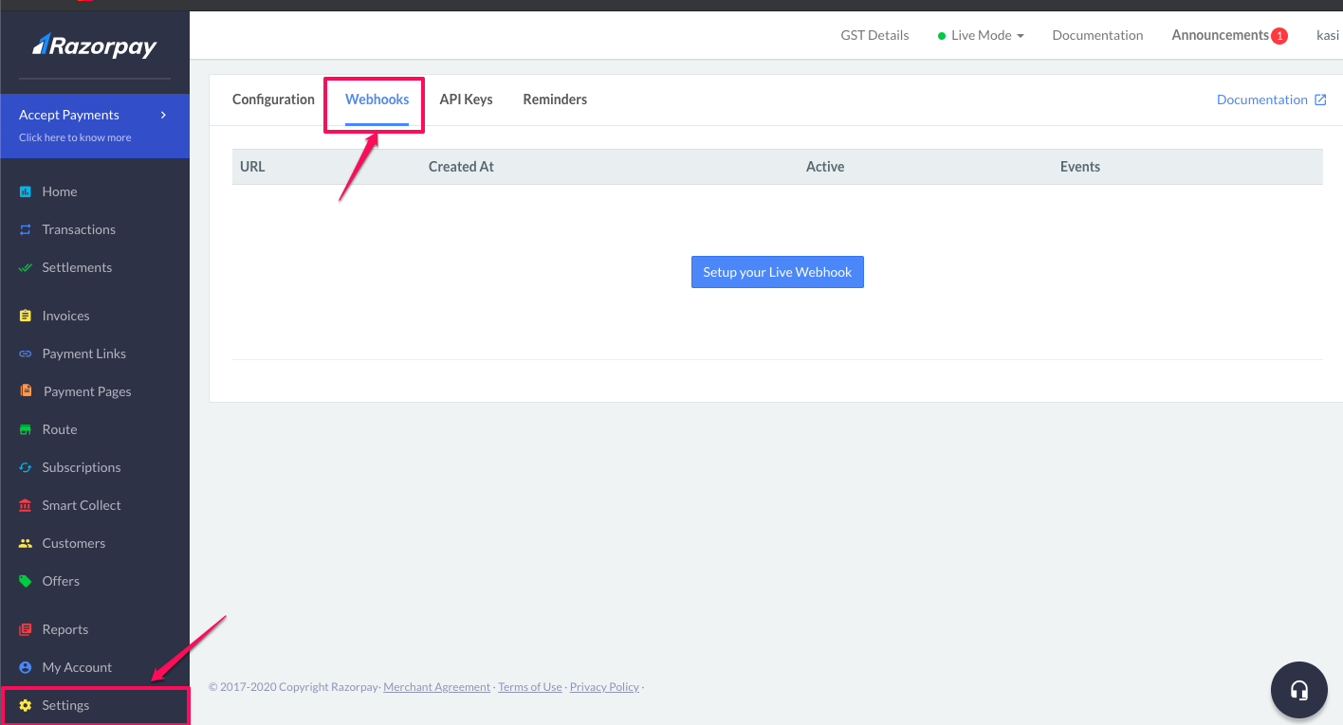This screenshot has width=1343, height=725.
Task: Switch to the Configuration tab
Action: click(x=273, y=100)
